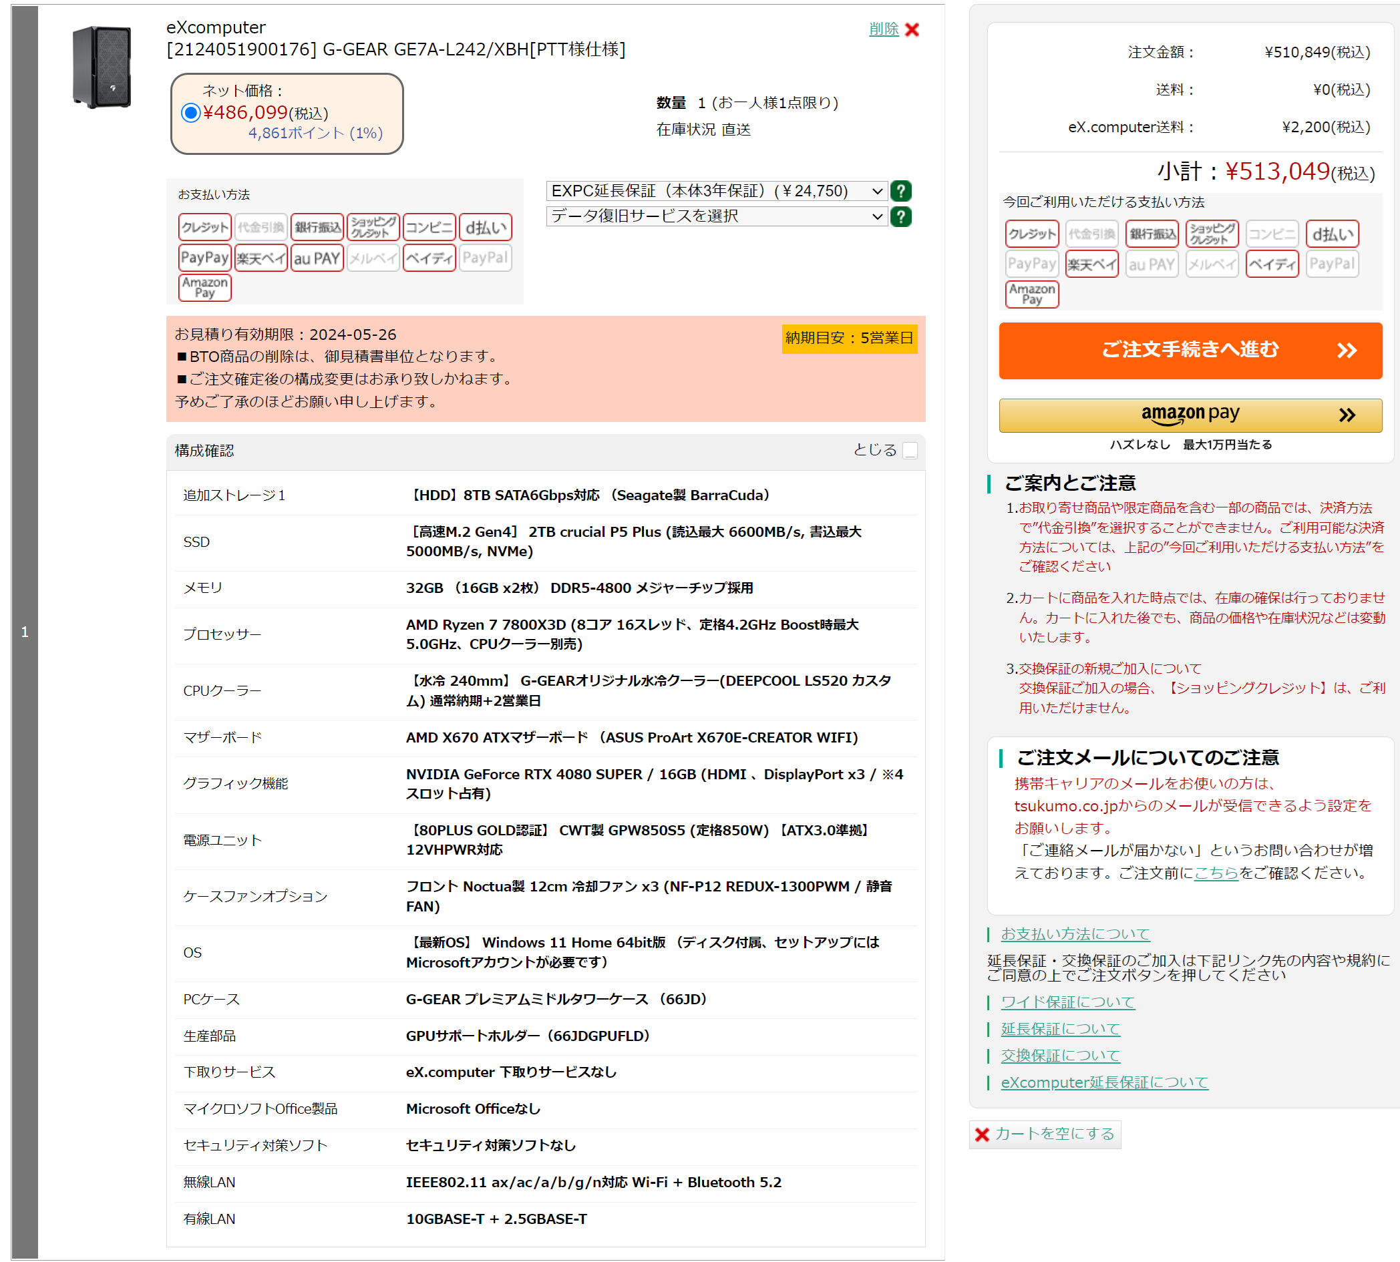Open eXcomputer延長保証について link
The image size is (1400, 1262).
pos(1103,1082)
